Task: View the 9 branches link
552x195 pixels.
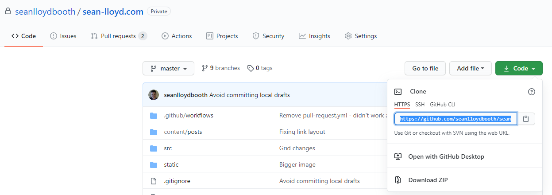Action: (220, 68)
